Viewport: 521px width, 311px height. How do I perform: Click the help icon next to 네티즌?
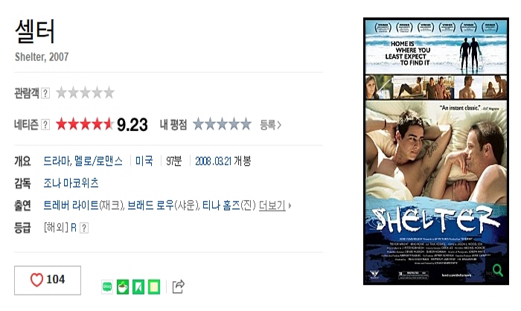pos(45,125)
